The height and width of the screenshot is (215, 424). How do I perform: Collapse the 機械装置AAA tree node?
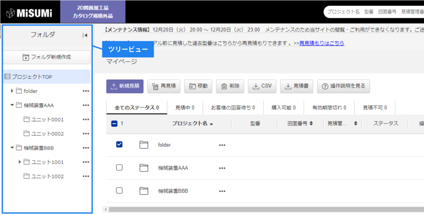point(12,105)
